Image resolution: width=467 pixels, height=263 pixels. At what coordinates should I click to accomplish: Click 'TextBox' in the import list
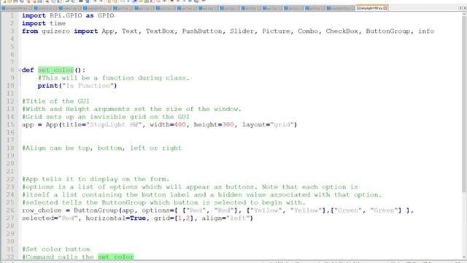tap(160, 31)
